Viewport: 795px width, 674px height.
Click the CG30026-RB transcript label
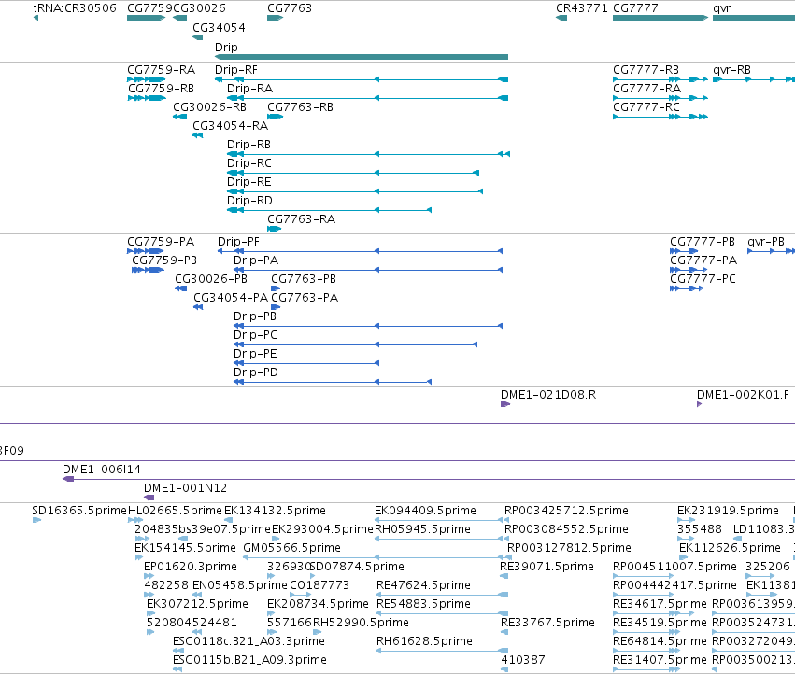pos(209,107)
